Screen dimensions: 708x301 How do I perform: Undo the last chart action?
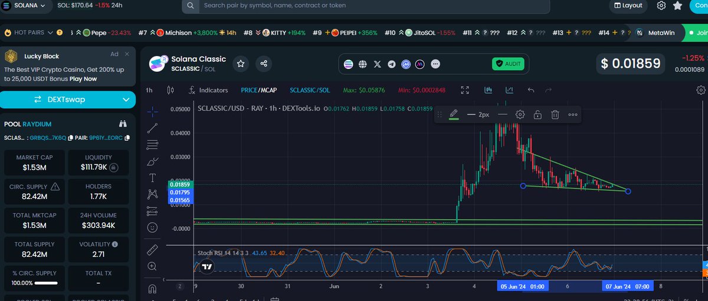pos(531,90)
